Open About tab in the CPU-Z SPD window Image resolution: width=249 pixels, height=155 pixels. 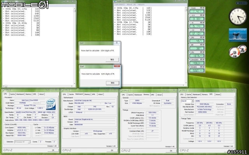[x=218, y=95]
